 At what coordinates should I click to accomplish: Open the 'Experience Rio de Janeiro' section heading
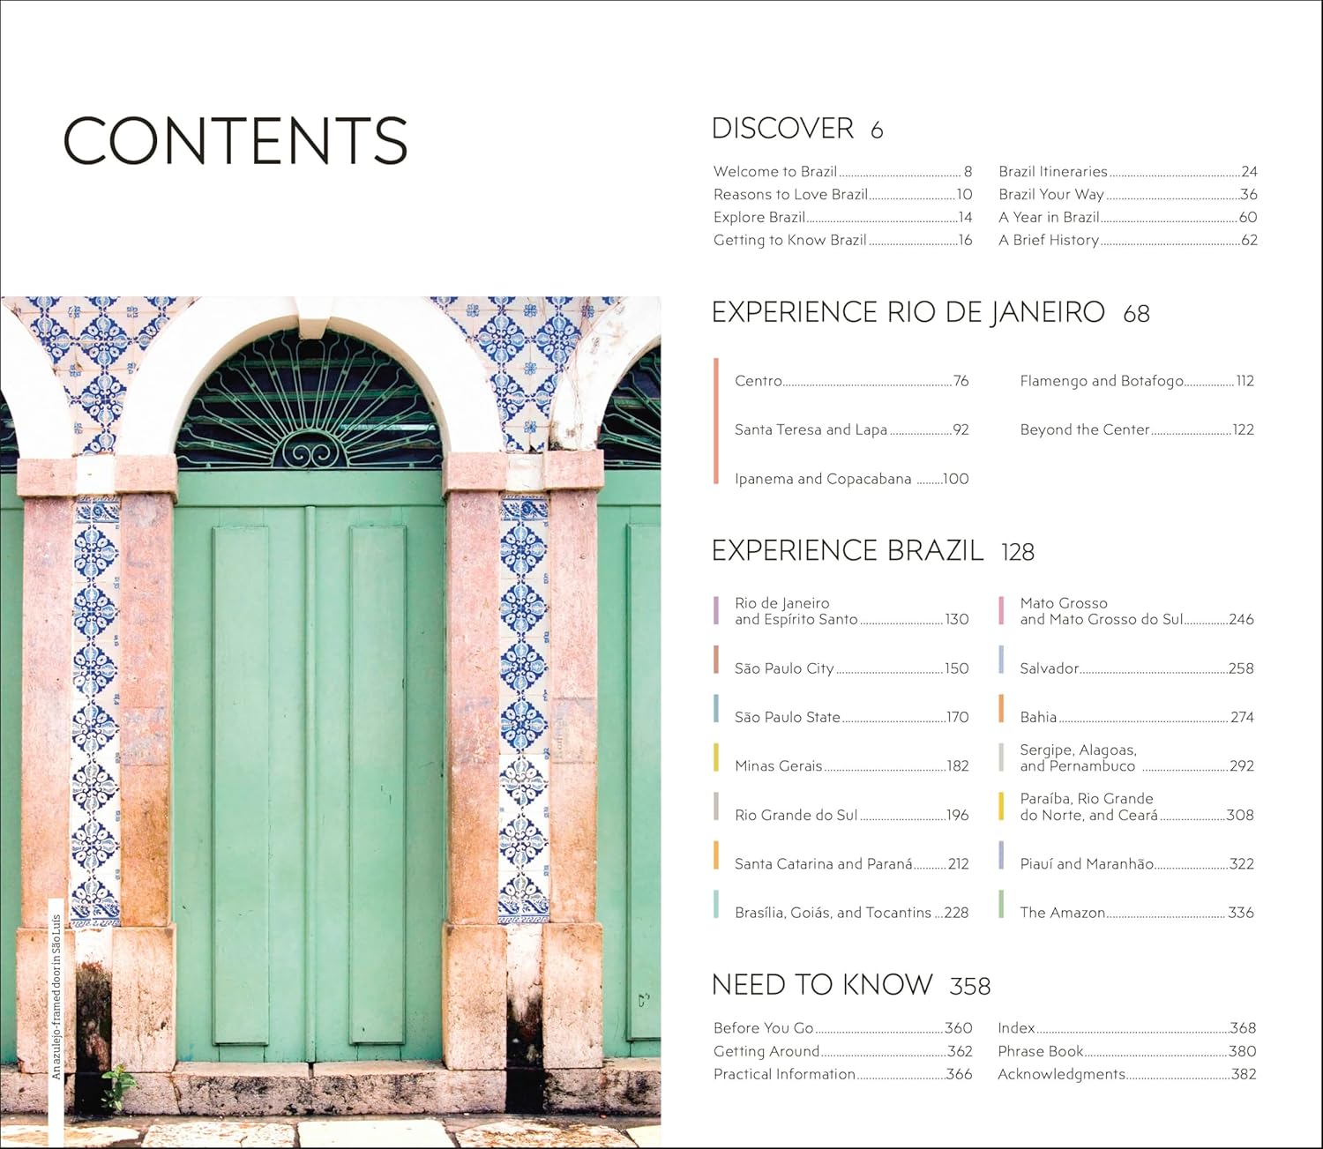908,313
